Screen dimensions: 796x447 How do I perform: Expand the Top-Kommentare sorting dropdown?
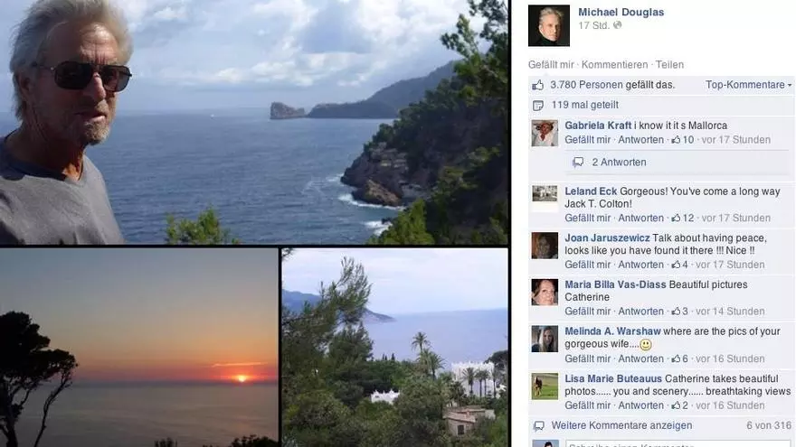(x=748, y=85)
